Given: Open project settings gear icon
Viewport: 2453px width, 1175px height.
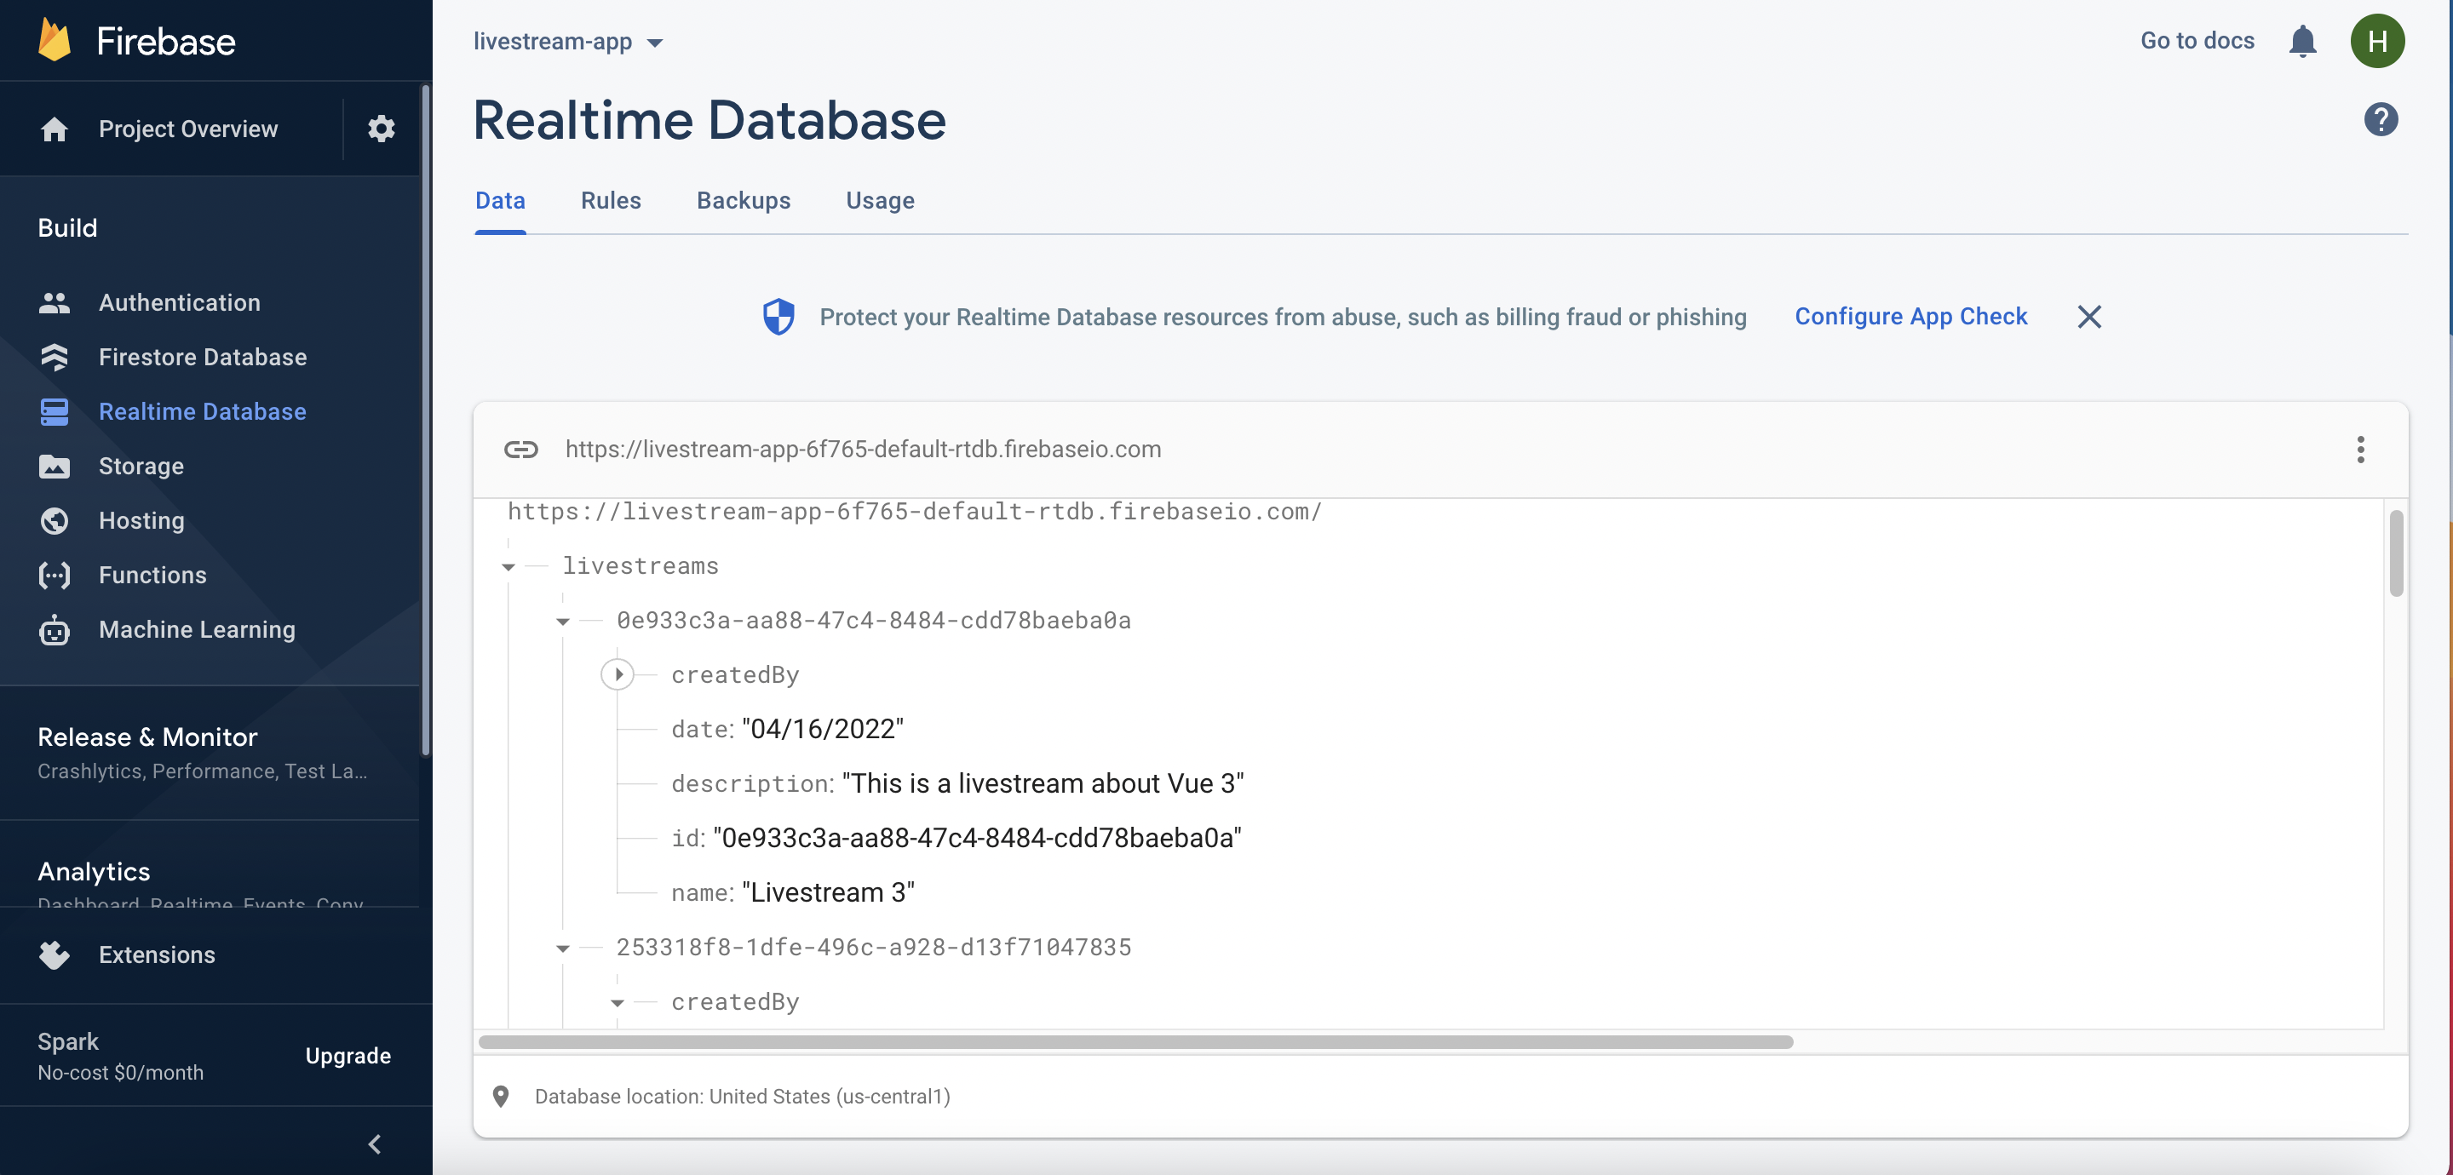Looking at the screenshot, I should click(381, 129).
